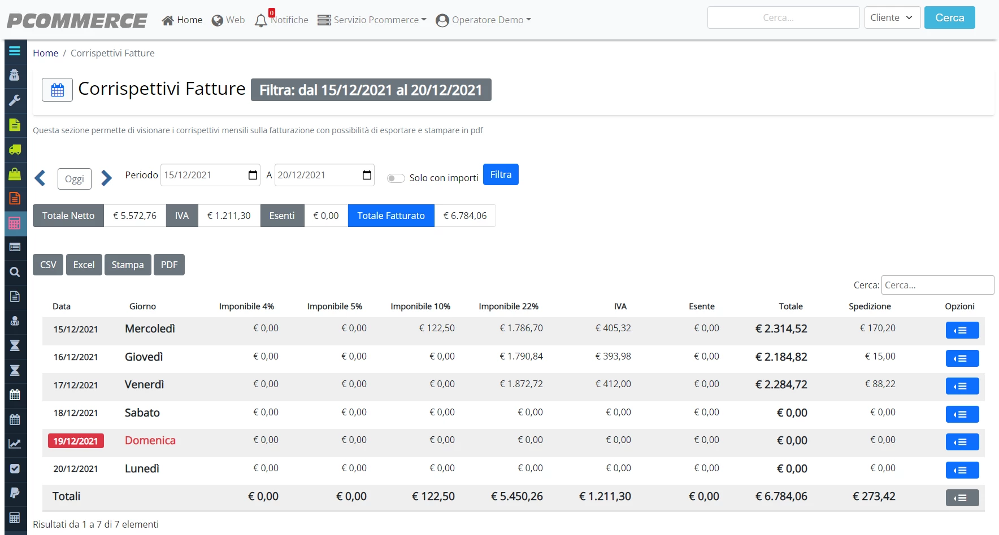Open date picker icon of 15/12/2021 field

[253, 175]
